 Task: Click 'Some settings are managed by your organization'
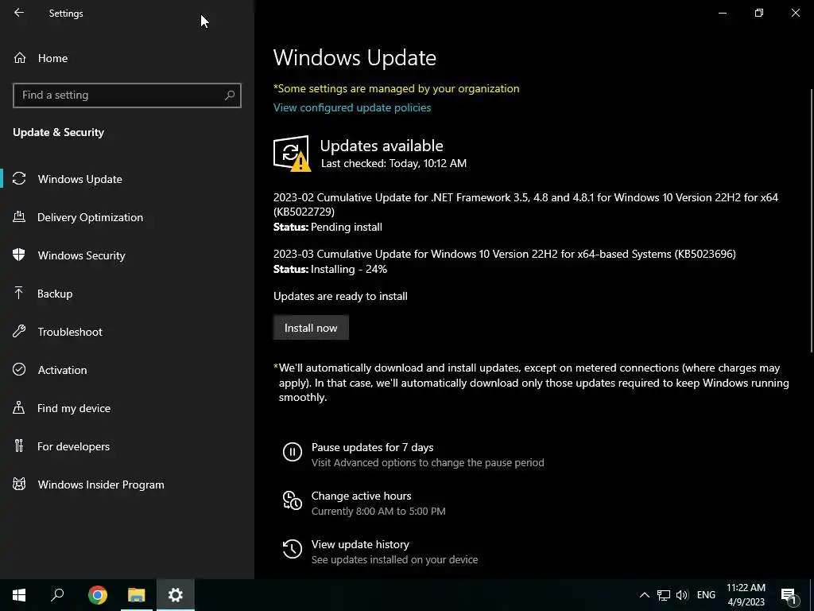[397, 89]
